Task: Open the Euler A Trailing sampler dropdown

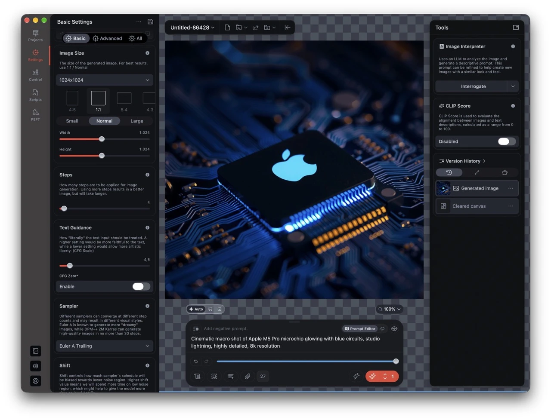Action: [x=105, y=346]
